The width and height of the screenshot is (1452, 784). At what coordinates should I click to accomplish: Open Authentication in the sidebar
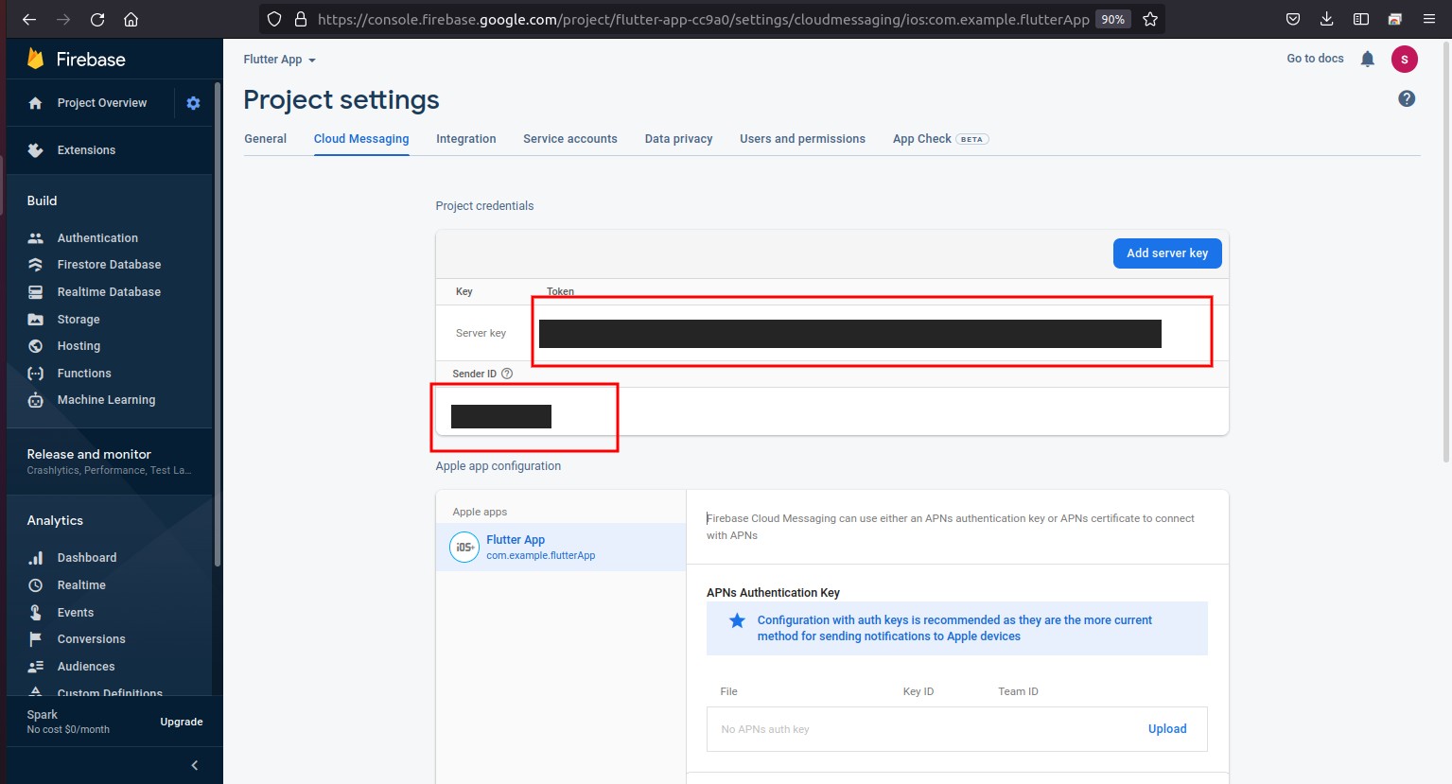coord(97,238)
